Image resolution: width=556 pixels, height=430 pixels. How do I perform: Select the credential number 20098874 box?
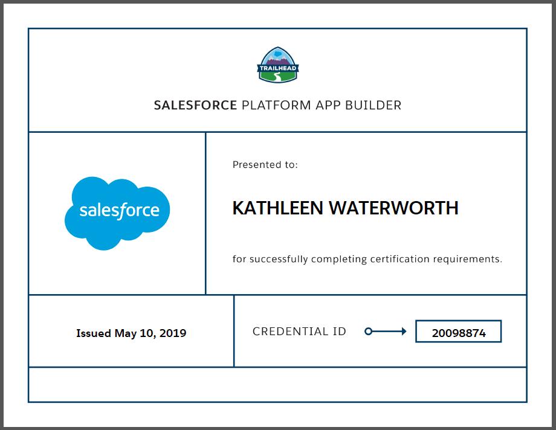459,332
